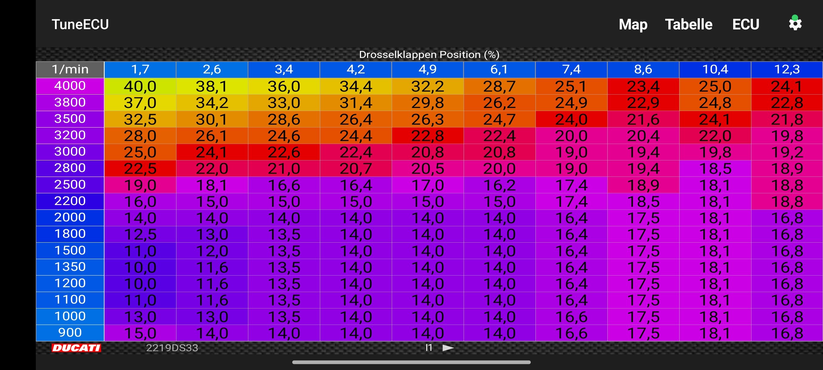Select the 2,6 throttle column header
Screen dimensions: 823x370
pos(212,69)
